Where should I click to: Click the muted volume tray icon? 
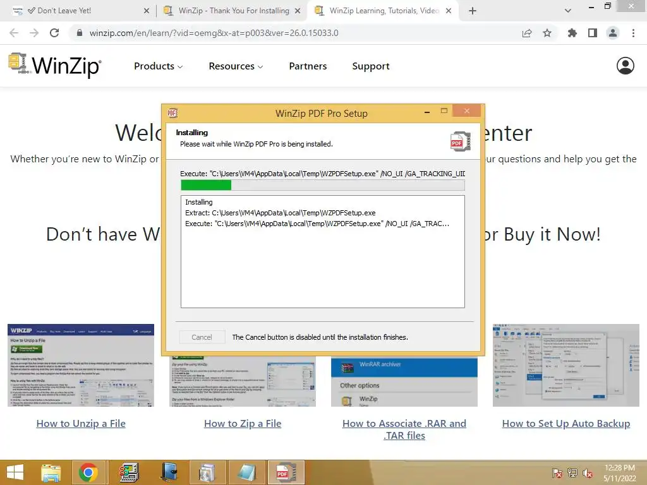coord(588,473)
